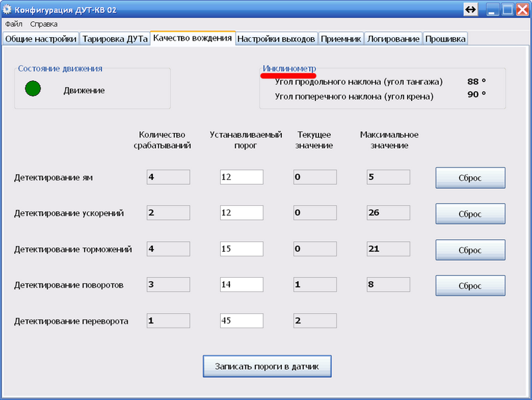
Task: Reset the Детектирование ускорений counter
Action: click(x=470, y=214)
